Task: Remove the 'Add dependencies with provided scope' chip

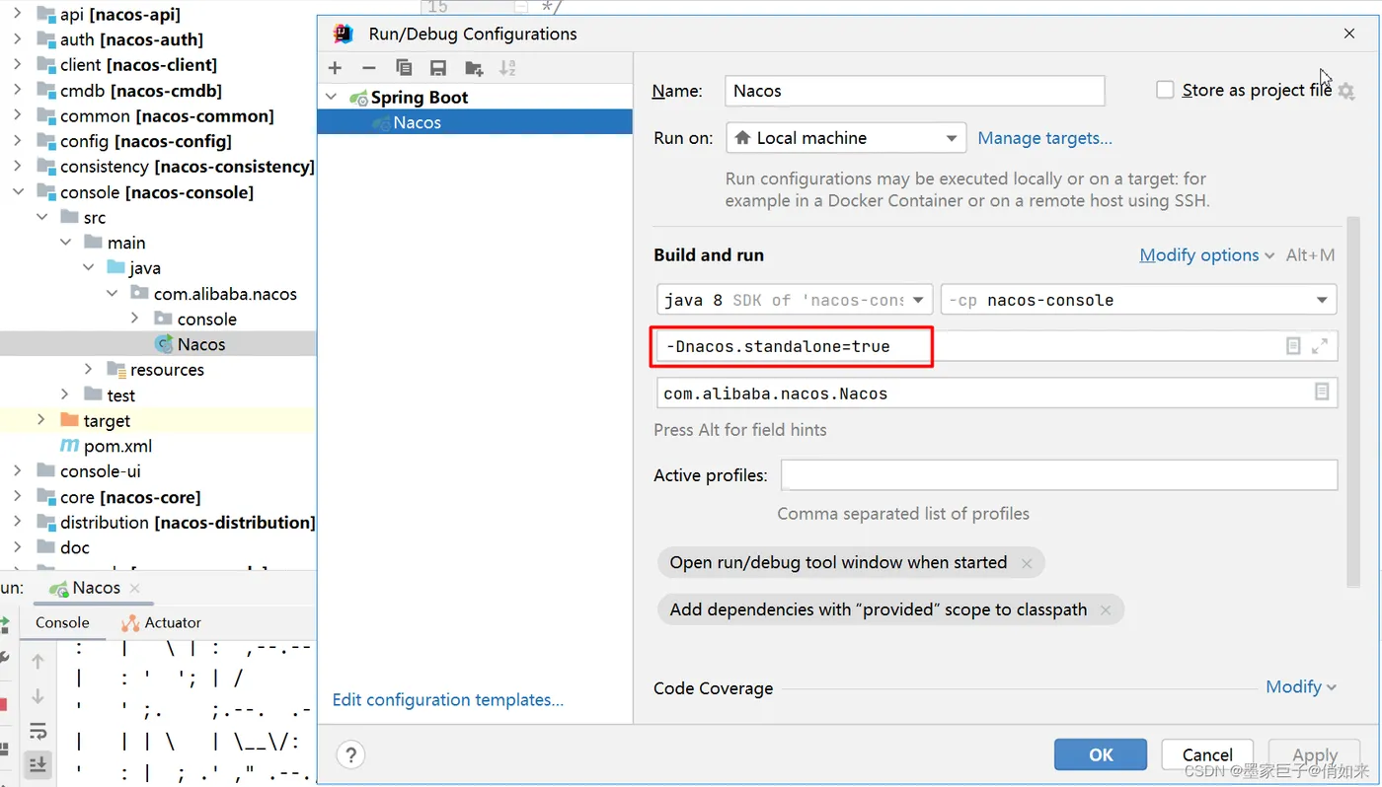Action: click(x=1106, y=610)
